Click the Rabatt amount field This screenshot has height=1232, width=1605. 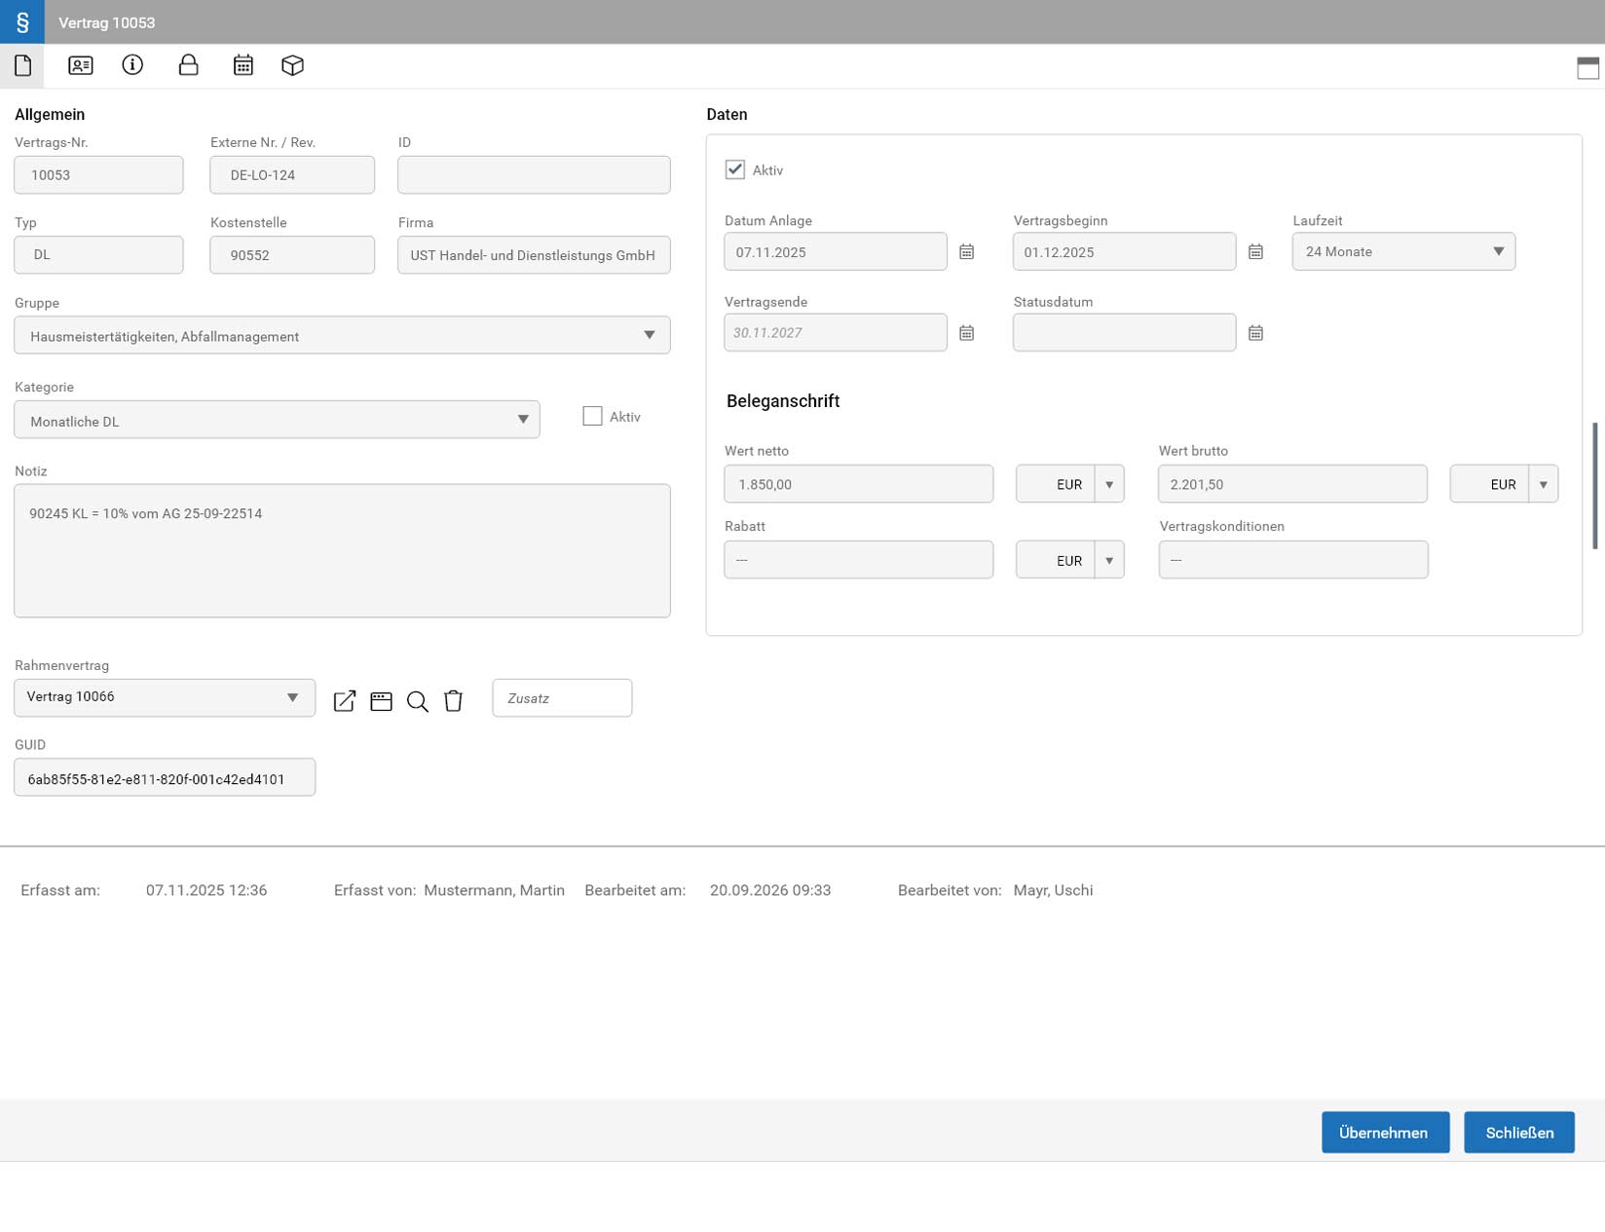[859, 560]
